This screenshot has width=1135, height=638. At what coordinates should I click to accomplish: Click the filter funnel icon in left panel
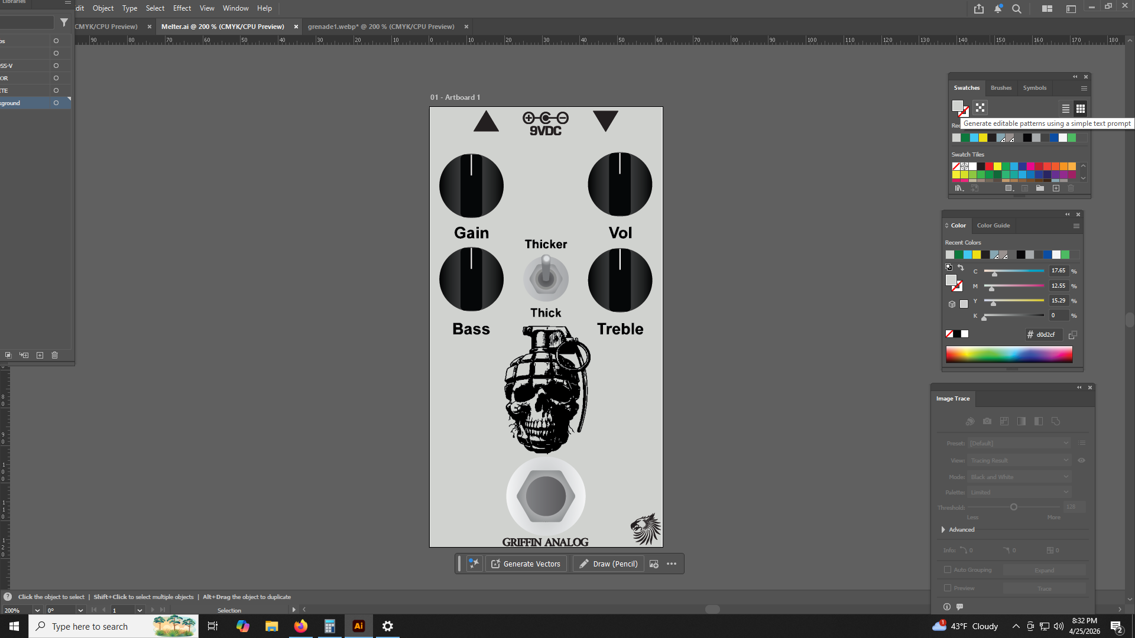[x=64, y=22]
